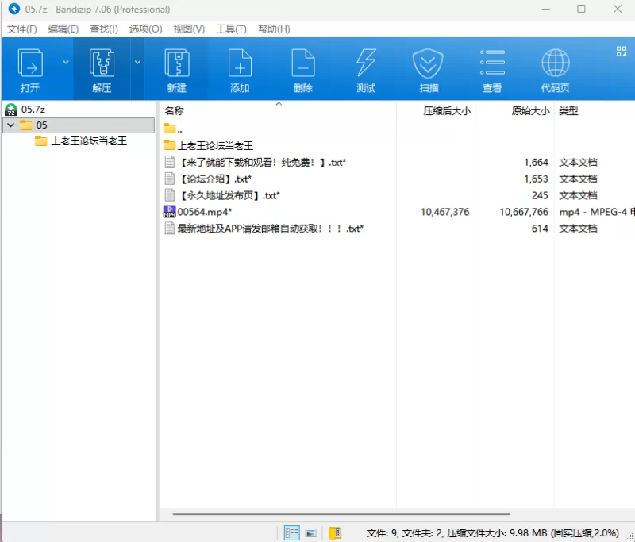Click the 05.7z archive icon in tree
Image resolution: width=635 pixels, height=542 pixels.
tap(11, 110)
